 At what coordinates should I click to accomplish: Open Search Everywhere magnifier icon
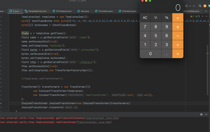pyautogui.click(x=200, y=6)
